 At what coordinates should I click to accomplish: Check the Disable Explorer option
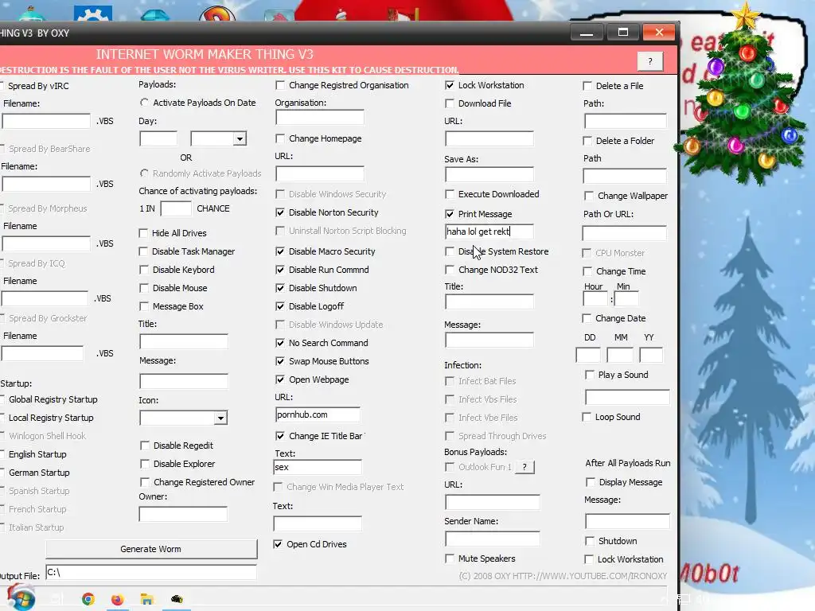[x=145, y=464]
